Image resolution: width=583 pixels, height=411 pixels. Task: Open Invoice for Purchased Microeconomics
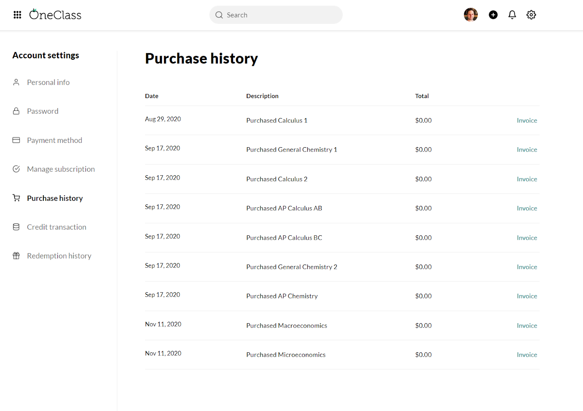527,355
